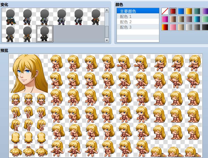Choose the olive-khaki gradient swatch
The height and width of the screenshot is (158, 208).
tap(181, 19)
